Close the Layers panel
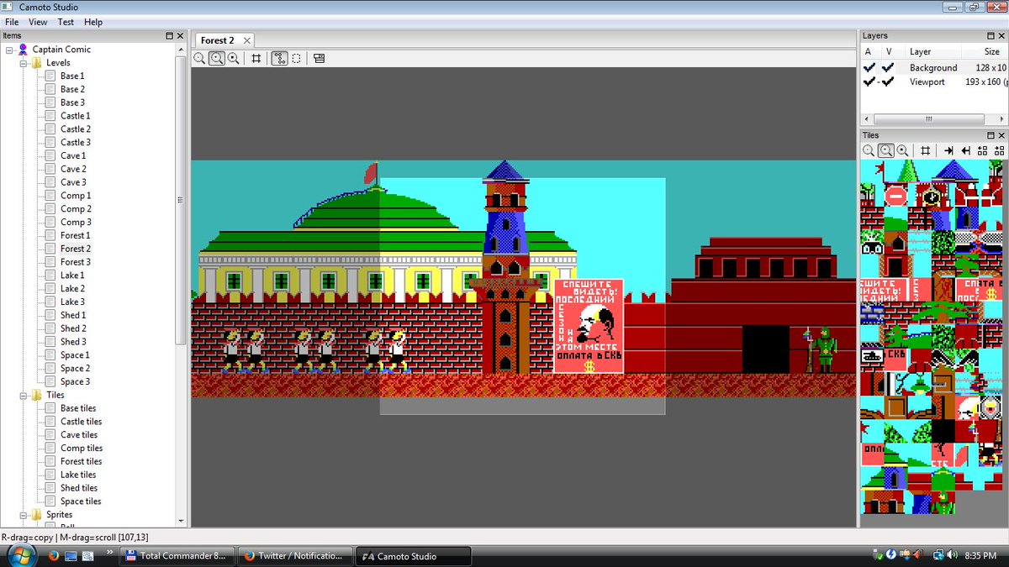 pyautogui.click(x=1001, y=36)
